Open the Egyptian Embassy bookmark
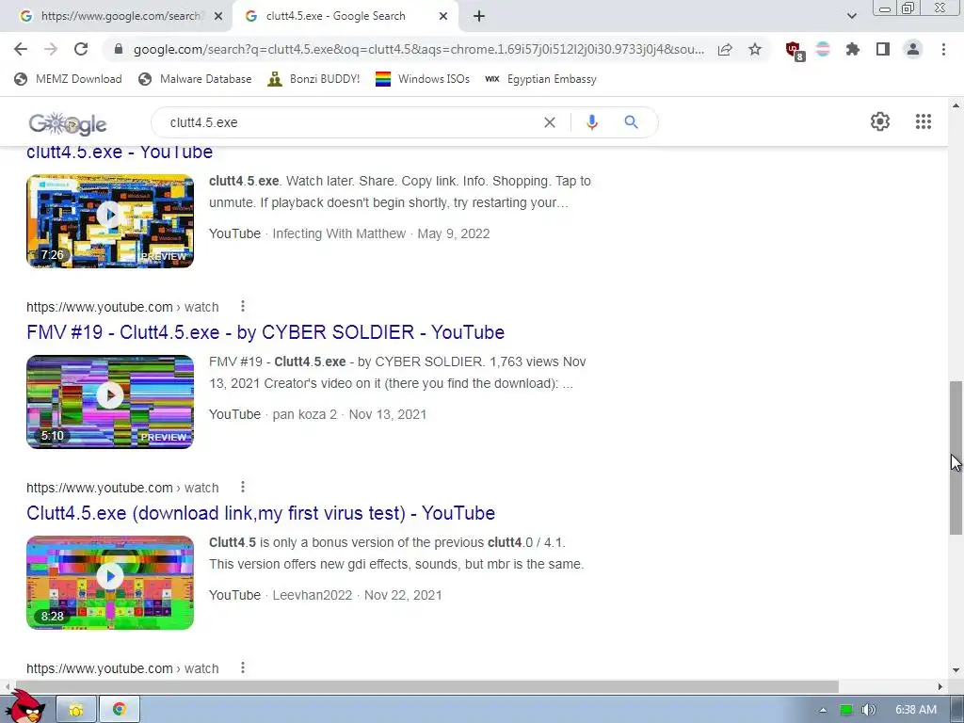Screen dimensions: 964x723 pos(540,79)
